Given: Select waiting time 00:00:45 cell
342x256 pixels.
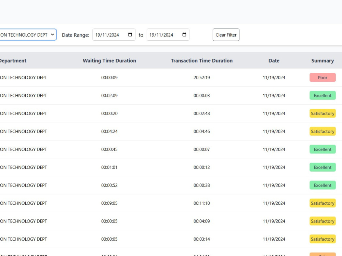Looking at the screenshot, I should point(109,149).
